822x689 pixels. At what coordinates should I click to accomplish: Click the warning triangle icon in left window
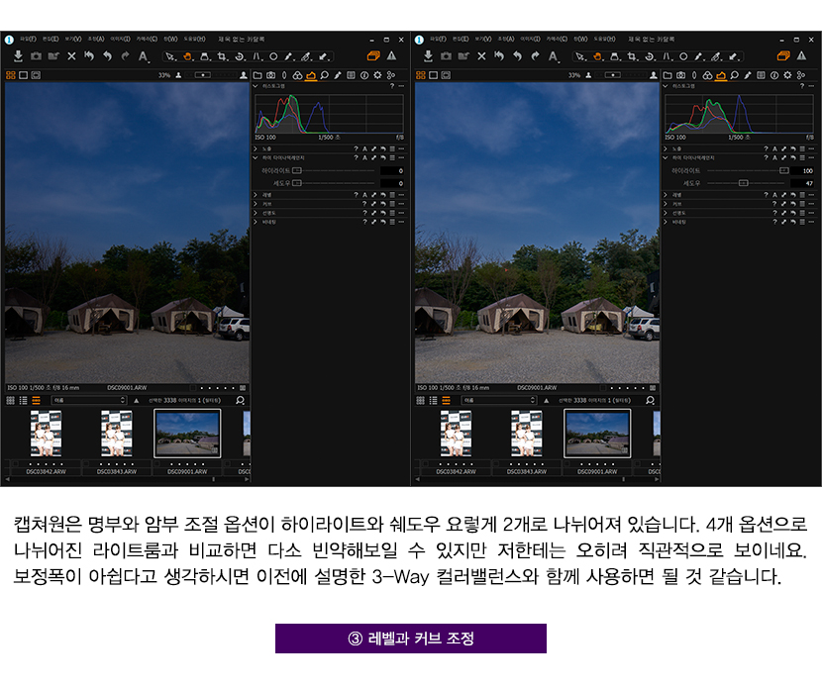pos(391,56)
